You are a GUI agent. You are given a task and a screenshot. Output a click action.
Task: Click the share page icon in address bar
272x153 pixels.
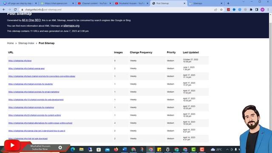[215, 10]
